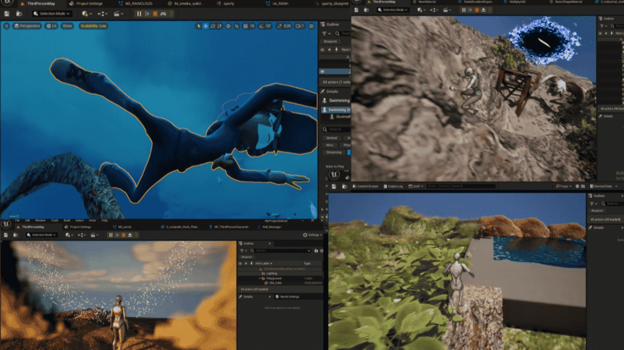Maximize the underwater viewport with the layout icon
The height and width of the screenshot is (350, 624).
[311, 26]
